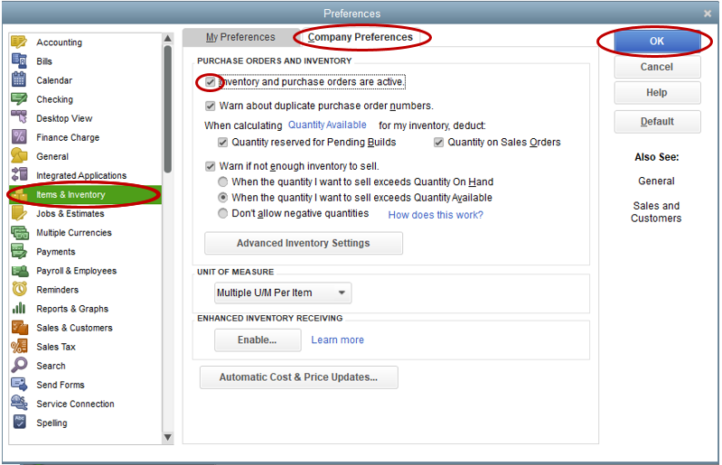
Task: Open Advanced Inventory Settings
Action: (304, 243)
